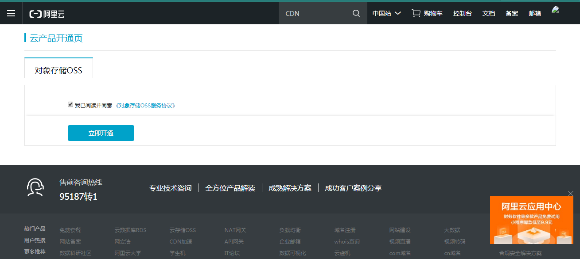Click the 成功客户案例分享 link
This screenshot has width=580, height=259.
click(353, 188)
